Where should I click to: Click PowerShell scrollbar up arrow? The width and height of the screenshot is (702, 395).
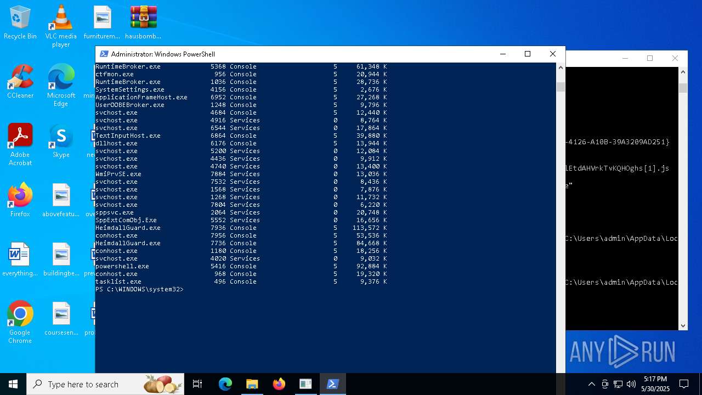click(x=561, y=67)
